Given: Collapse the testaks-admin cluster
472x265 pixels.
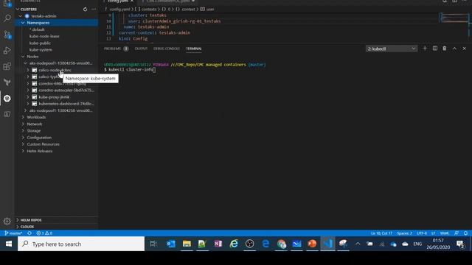Looking at the screenshot, I should coord(20,16).
